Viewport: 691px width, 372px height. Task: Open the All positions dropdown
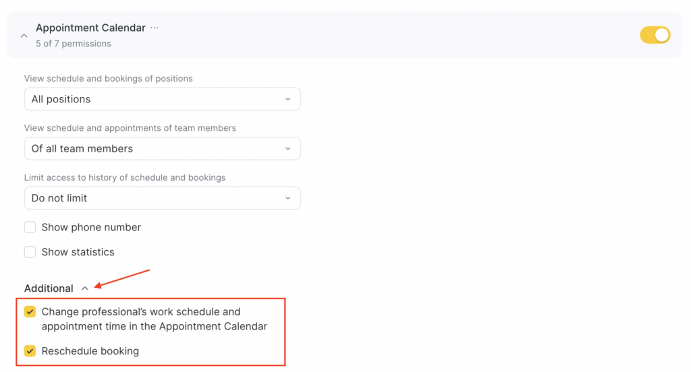click(162, 99)
